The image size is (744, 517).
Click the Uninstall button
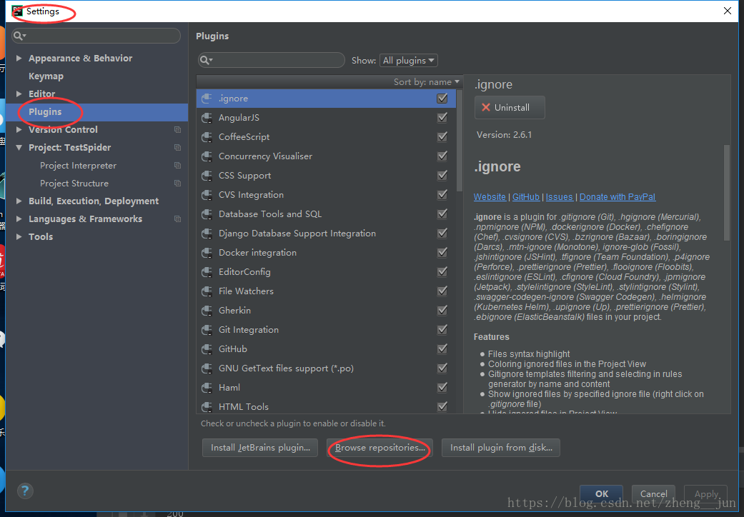click(510, 108)
